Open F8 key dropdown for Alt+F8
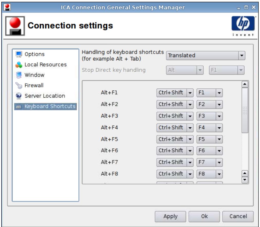Viewport: 260px width, 227px height. (x=210, y=174)
